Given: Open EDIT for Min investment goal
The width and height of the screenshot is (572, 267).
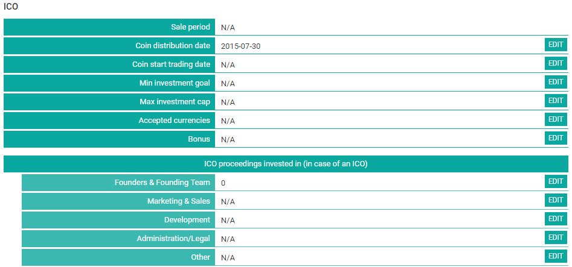Looking at the screenshot, I should coord(556,81).
